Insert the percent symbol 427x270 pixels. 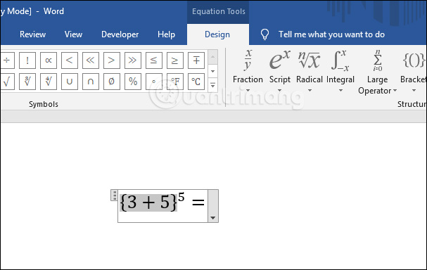[133, 82]
